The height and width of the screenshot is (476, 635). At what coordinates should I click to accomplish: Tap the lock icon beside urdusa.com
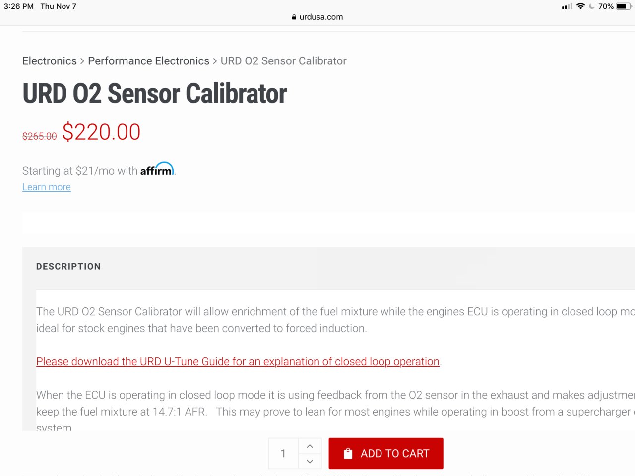click(294, 17)
